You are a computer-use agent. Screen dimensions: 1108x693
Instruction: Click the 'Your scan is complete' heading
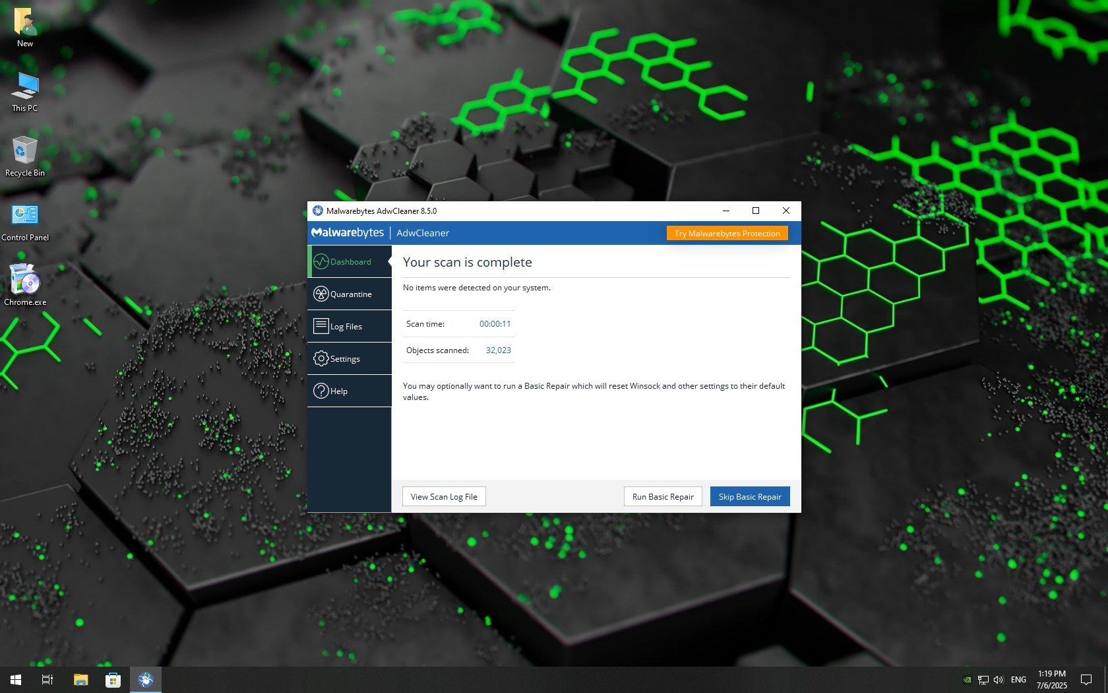pyautogui.click(x=467, y=262)
